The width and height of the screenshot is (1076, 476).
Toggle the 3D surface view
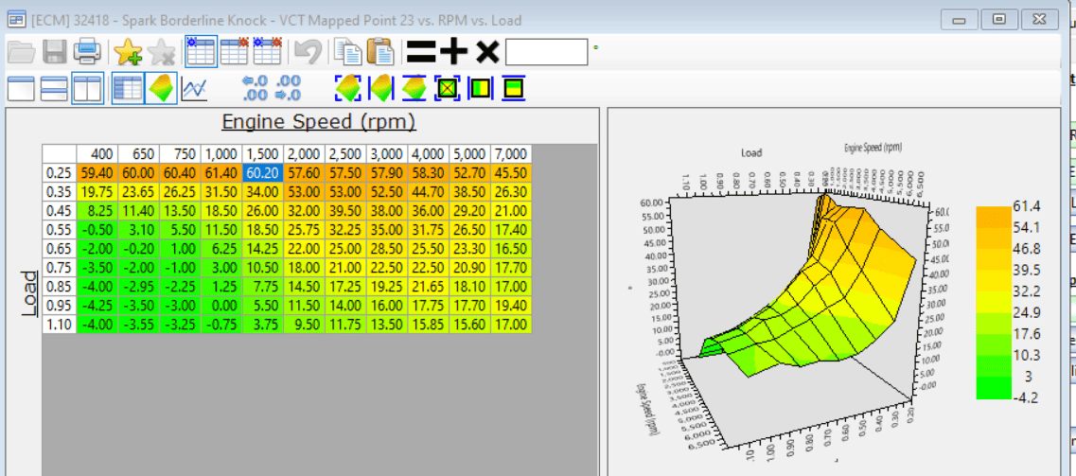(161, 88)
